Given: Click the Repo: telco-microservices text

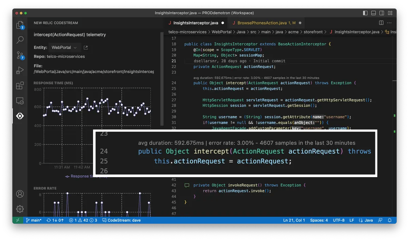Looking at the screenshot, I should click(x=59, y=56).
